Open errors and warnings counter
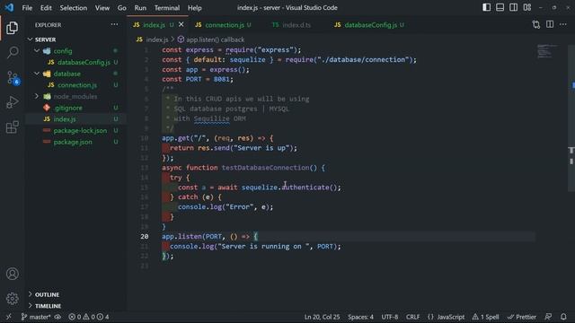Image resolution: width=575 pixels, height=323 pixels. (x=89, y=317)
